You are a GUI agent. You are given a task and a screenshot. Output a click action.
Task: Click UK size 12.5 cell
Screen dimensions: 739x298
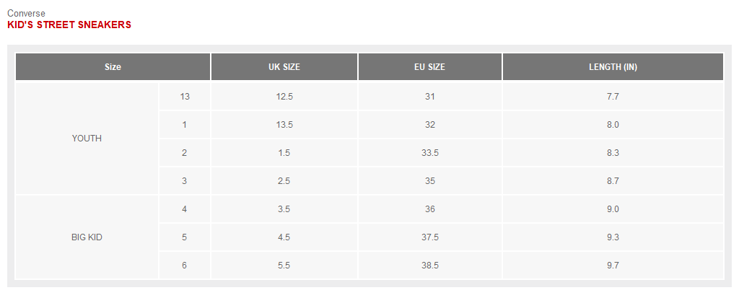coord(284,96)
